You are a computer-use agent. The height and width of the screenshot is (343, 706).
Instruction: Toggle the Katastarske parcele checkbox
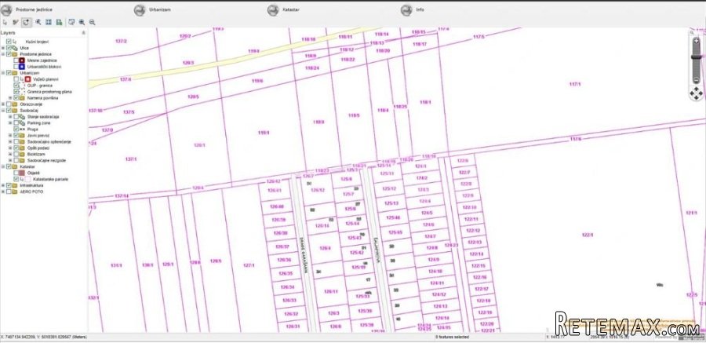point(16,179)
